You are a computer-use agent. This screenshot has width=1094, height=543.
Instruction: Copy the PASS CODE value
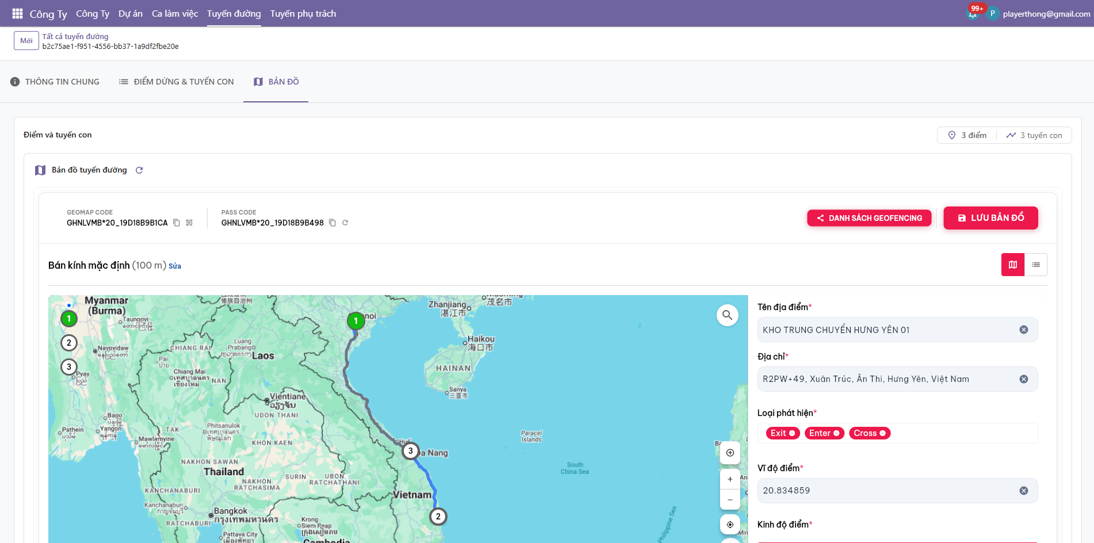(332, 223)
